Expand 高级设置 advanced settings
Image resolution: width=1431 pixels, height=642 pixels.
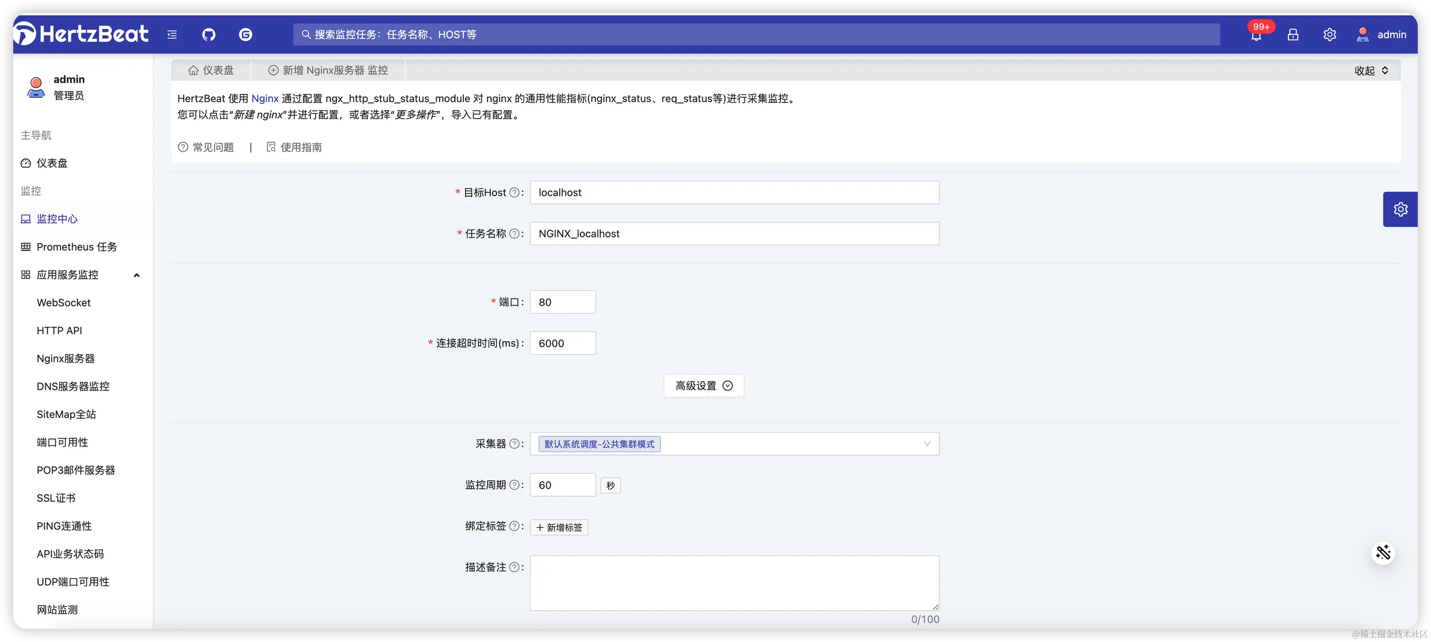704,386
